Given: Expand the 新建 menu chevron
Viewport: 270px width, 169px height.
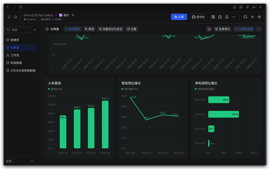Looking at the screenshot, I should click(x=32, y=161).
